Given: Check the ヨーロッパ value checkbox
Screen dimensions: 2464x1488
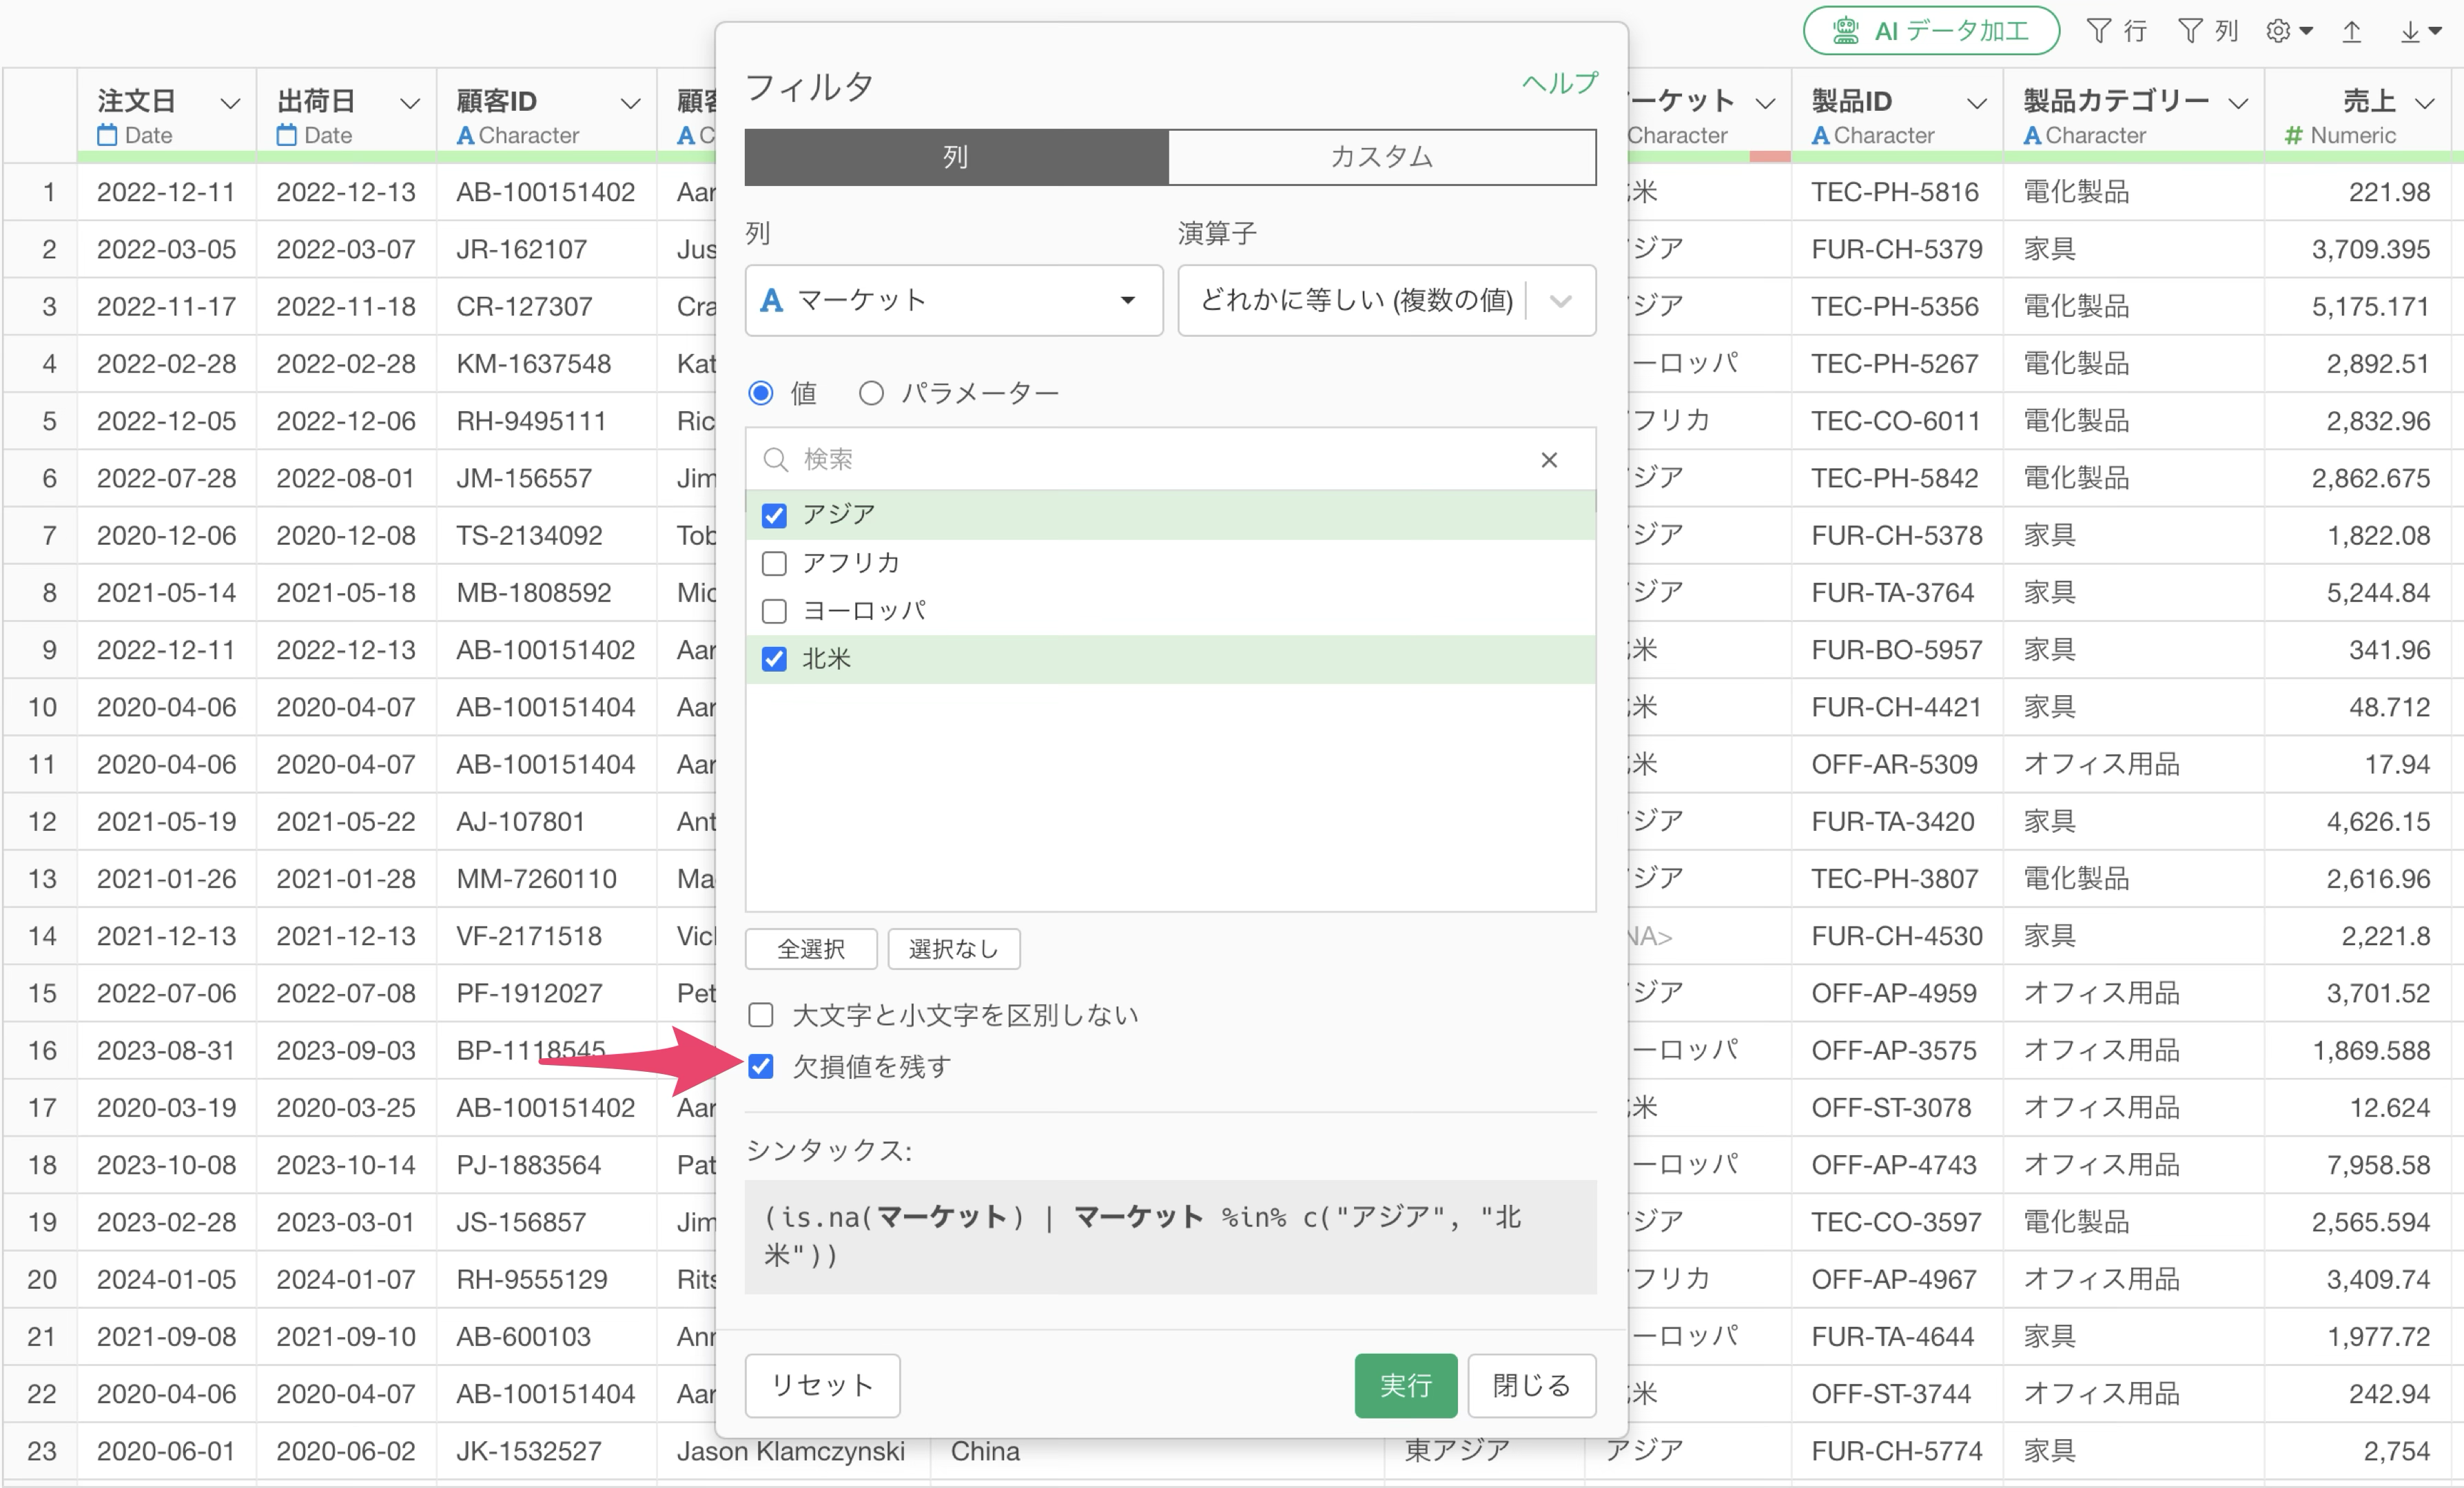Looking at the screenshot, I should tap(774, 611).
